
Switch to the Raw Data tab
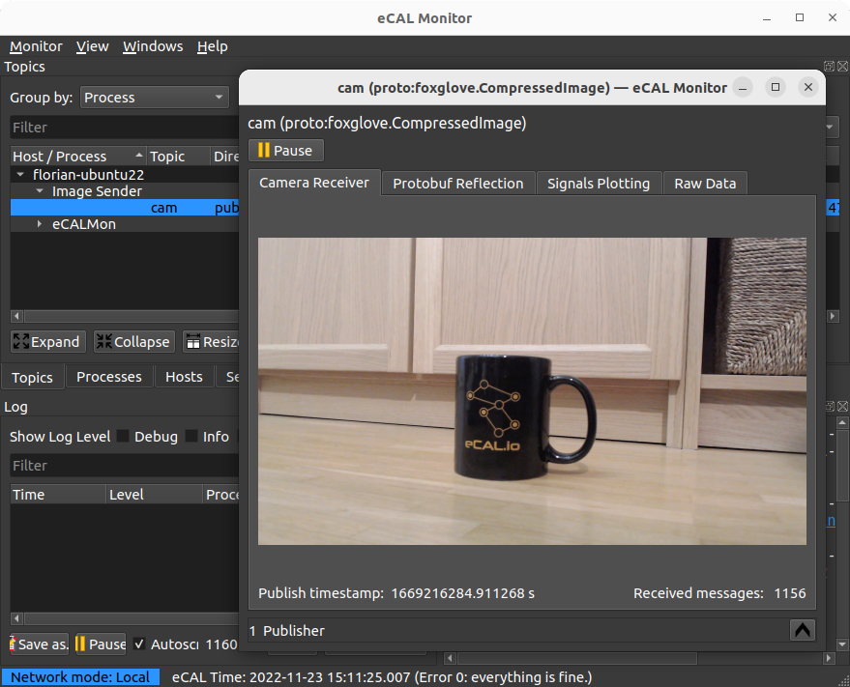point(705,184)
